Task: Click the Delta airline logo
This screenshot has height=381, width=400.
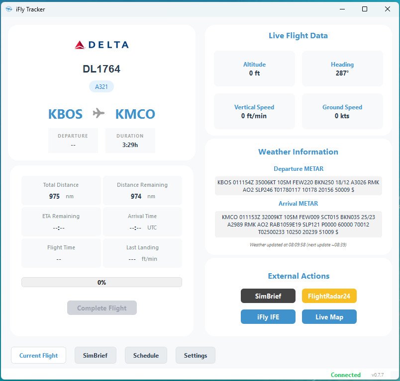Action: point(101,45)
